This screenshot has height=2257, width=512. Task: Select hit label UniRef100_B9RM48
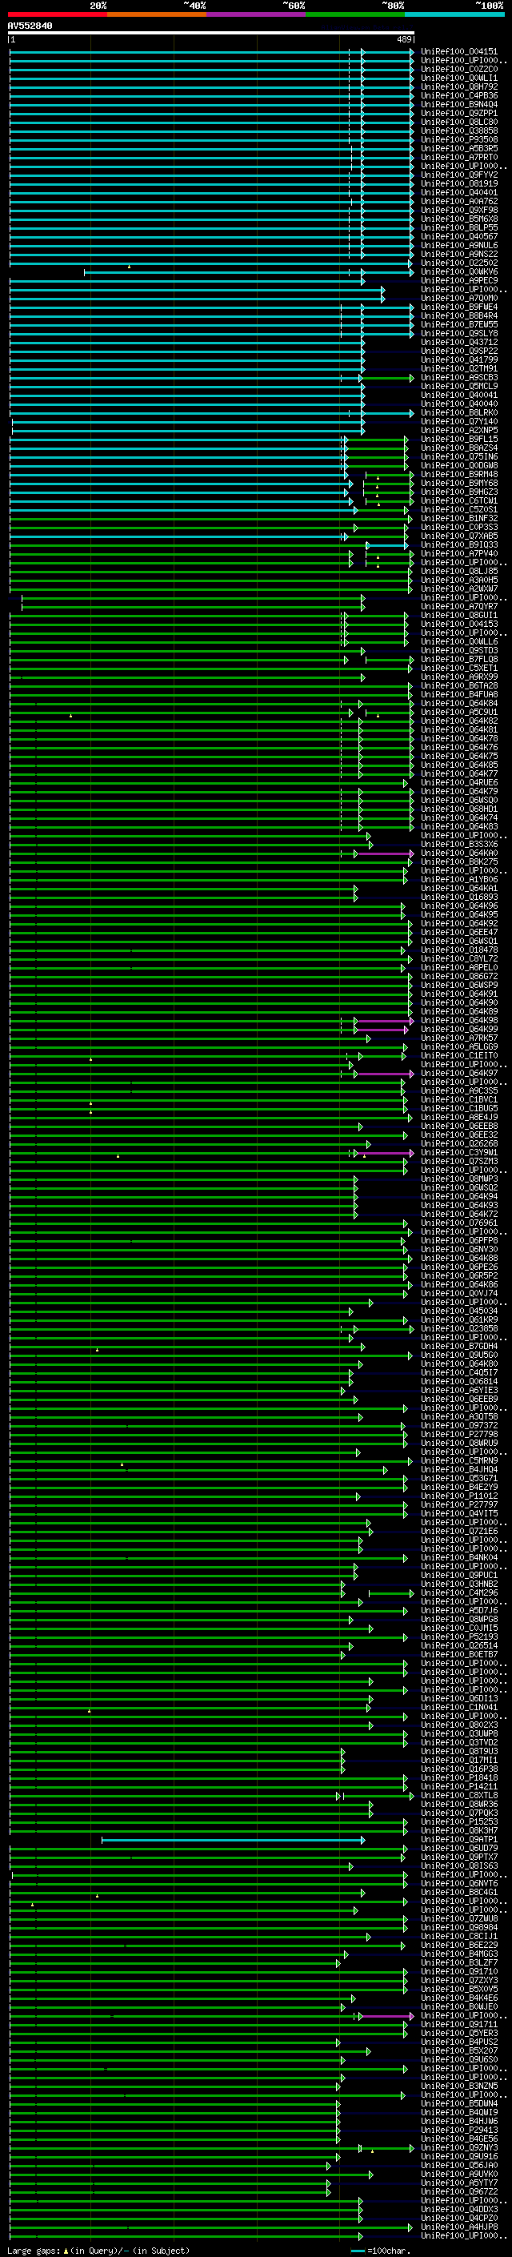pyautogui.click(x=459, y=474)
